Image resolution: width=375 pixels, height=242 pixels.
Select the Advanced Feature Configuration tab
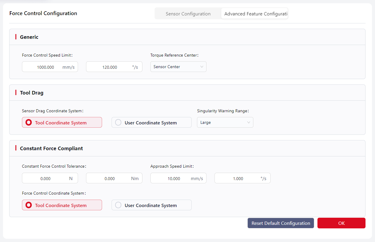(x=255, y=14)
